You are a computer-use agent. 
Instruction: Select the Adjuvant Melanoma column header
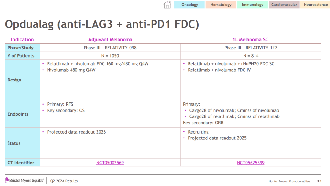[x=110, y=40]
